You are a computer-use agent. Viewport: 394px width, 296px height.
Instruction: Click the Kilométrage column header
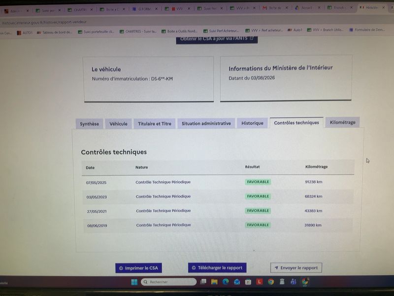coord(316,167)
